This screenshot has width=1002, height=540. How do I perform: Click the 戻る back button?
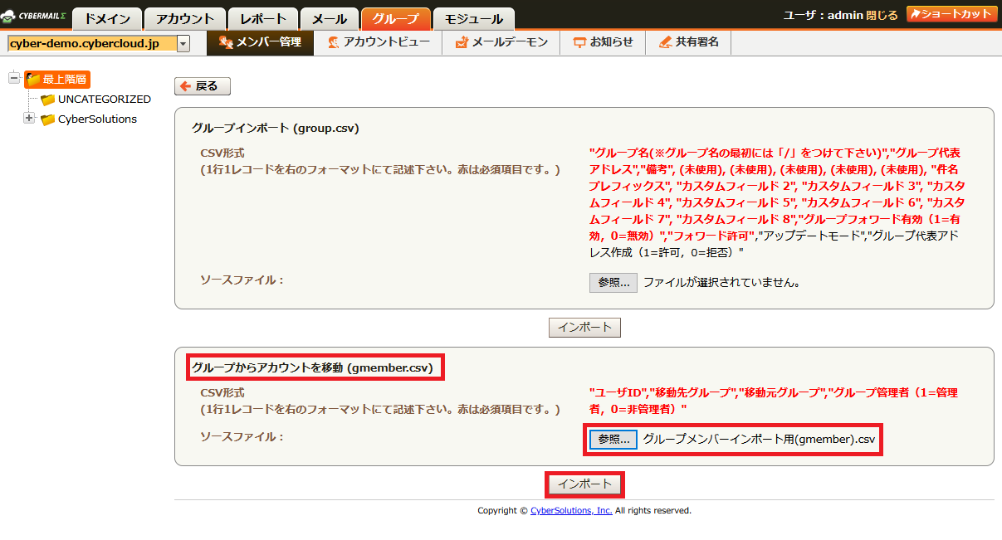point(203,86)
